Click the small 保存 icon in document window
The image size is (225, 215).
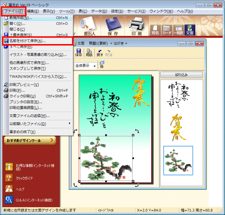(x=78, y=52)
